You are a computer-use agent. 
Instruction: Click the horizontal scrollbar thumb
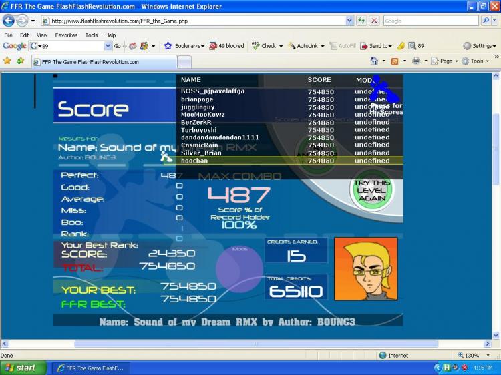click(x=257, y=344)
